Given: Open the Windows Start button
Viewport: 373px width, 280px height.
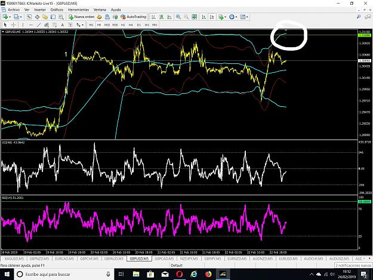Looking at the screenshot, I should [7, 274].
